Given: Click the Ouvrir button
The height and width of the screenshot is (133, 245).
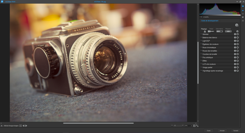Looking at the screenshot, I should pyautogui.click(x=209, y=131).
